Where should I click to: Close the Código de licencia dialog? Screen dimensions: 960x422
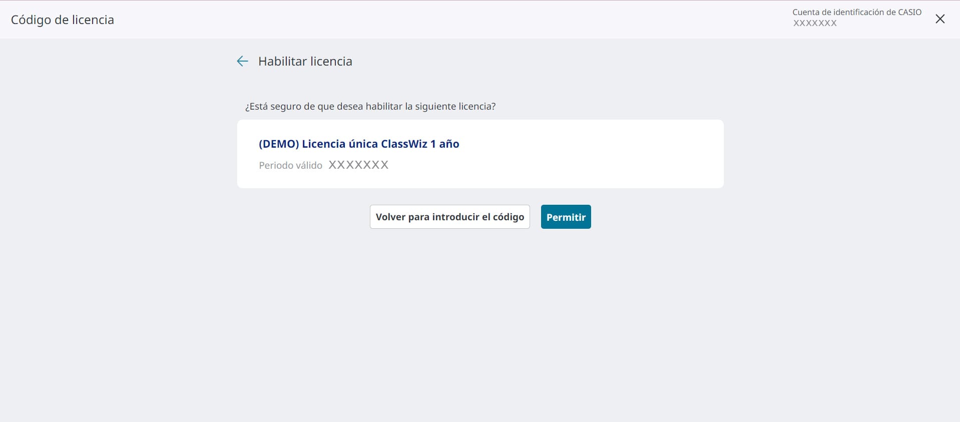pyautogui.click(x=940, y=19)
